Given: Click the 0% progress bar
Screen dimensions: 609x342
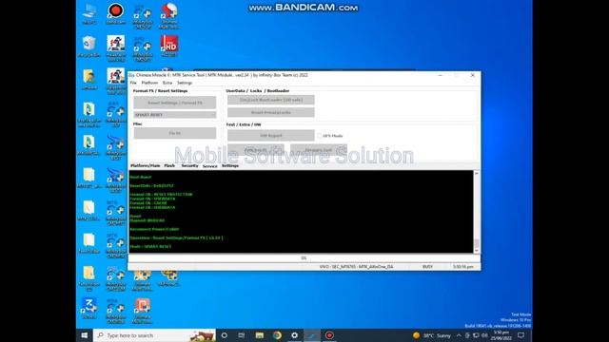Looking at the screenshot, I should 304,258.
